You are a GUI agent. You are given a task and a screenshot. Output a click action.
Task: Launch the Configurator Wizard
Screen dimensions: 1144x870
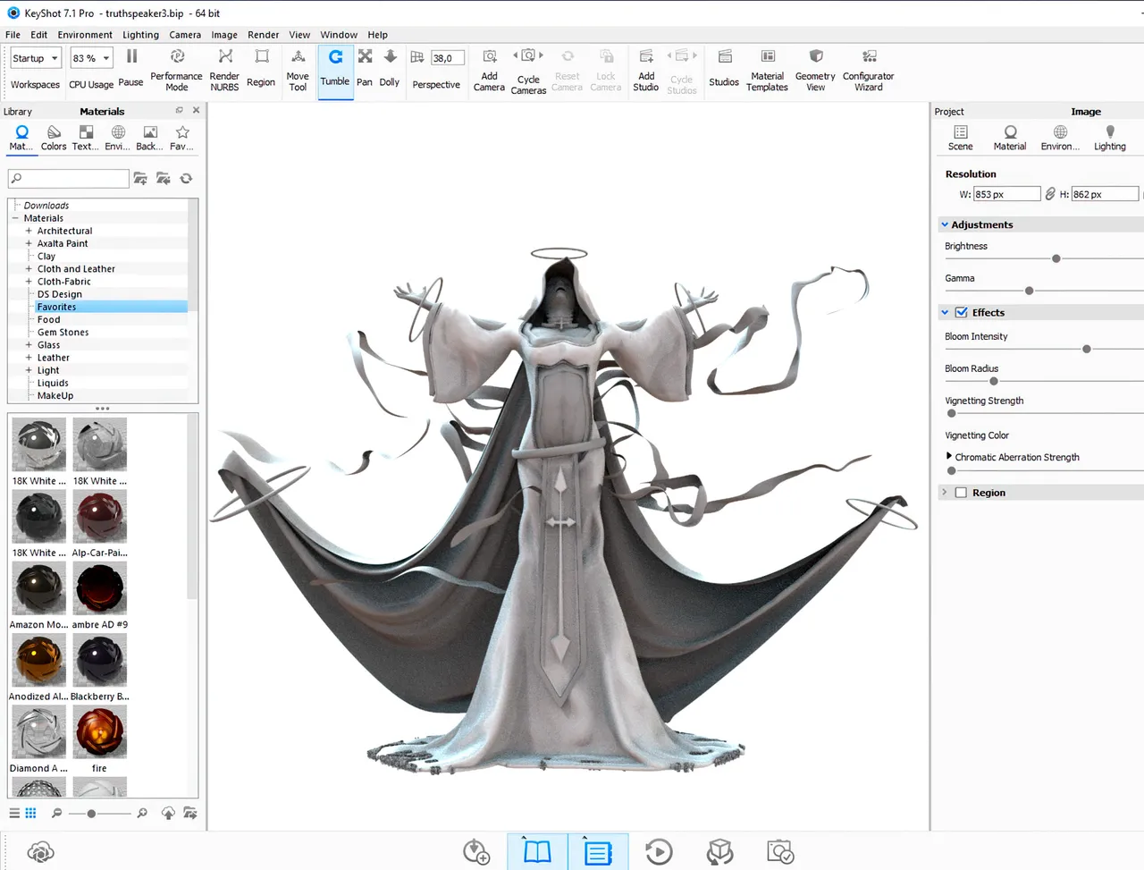(x=869, y=70)
